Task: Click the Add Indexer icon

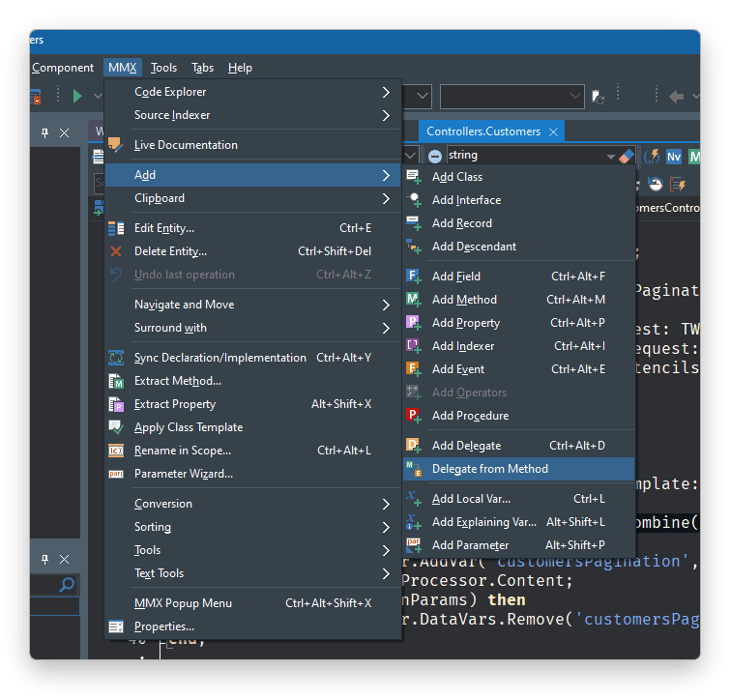Action: pos(414,346)
